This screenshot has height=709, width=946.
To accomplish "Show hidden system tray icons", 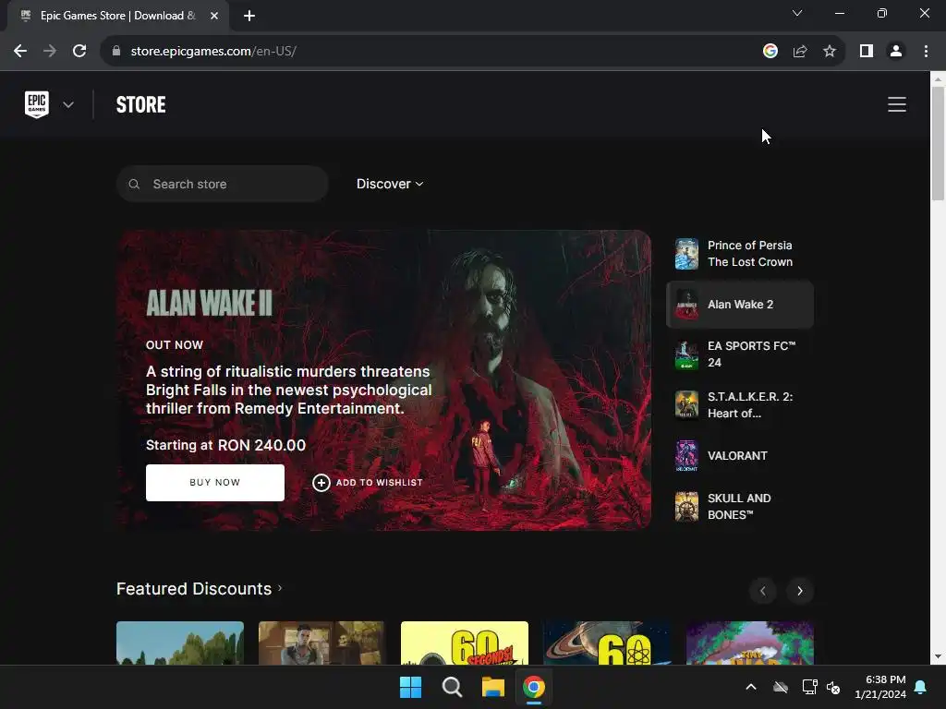I will [x=751, y=687].
